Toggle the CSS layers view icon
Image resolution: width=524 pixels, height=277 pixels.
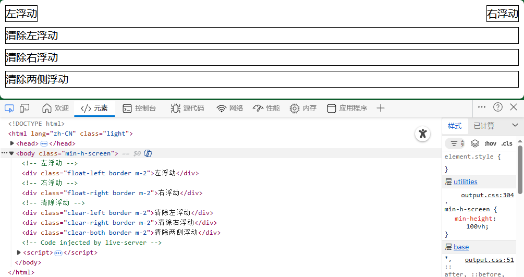pos(475,143)
